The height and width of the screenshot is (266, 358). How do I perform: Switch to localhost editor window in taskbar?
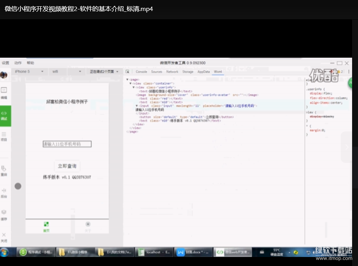154,252
